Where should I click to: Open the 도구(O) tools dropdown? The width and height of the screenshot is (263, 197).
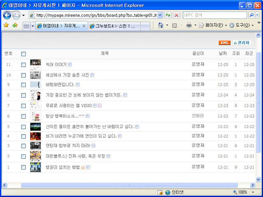[241, 25]
